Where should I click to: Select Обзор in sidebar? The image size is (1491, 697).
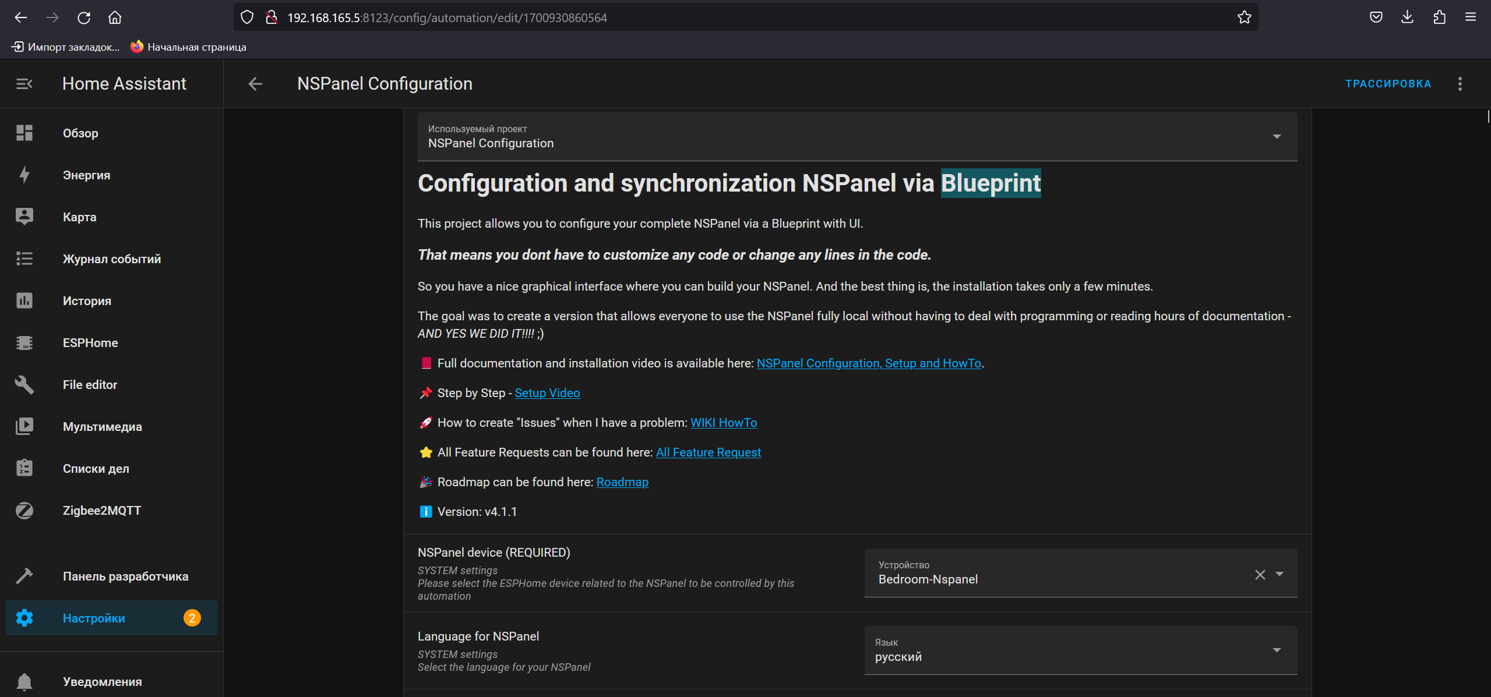pyautogui.click(x=80, y=133)
